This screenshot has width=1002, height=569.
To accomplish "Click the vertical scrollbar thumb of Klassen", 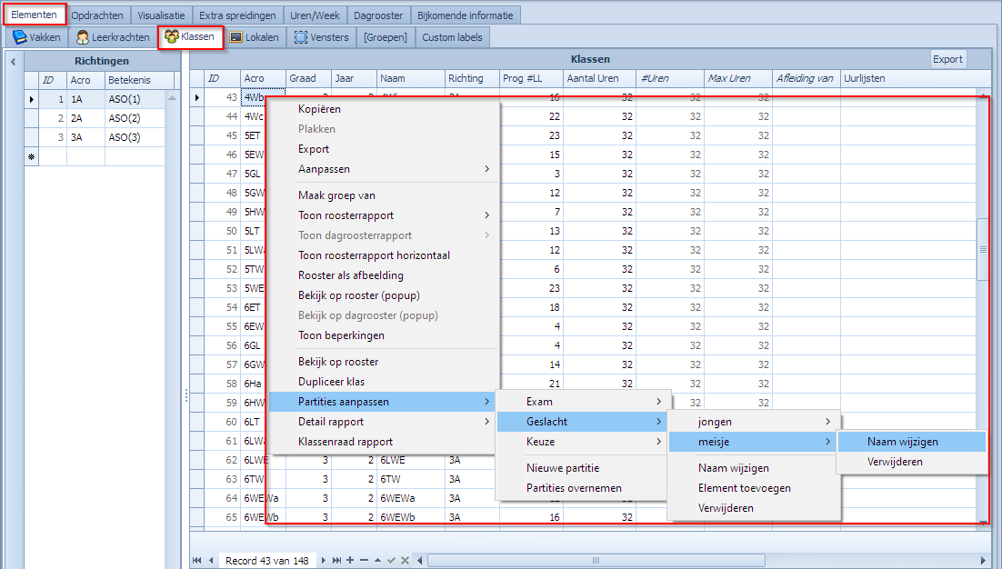I will click(983, 250).
